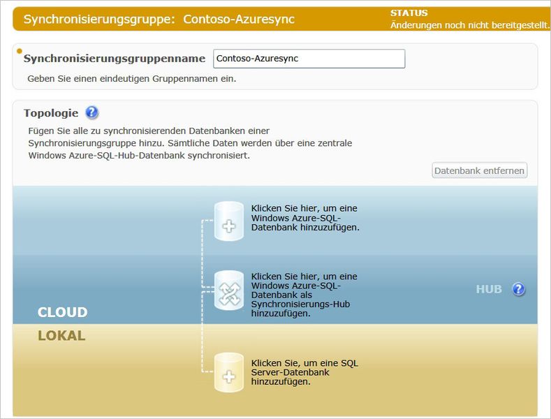This screenshot has height=419, width=551.
Task: Click text 'Klicken Sie, um eine SQL Server-Datenbank hinzuzufügen.'
Action: coord(304,372)
